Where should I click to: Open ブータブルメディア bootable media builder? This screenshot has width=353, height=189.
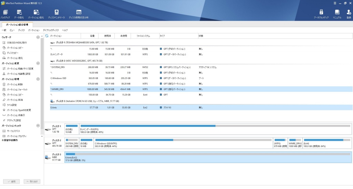pyautogui.click(x=321, y=14)
